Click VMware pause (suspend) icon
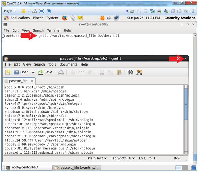Screen dimensions: 198x172 (23, 11)
